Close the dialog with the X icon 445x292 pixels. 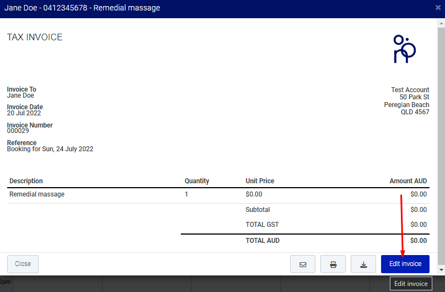tap(438, 8)
